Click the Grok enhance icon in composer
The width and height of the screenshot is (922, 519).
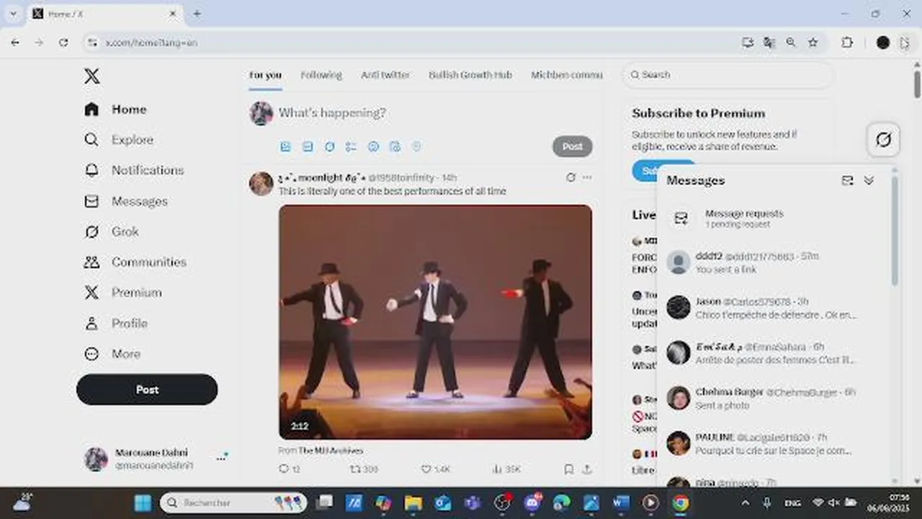coord(329,146)
